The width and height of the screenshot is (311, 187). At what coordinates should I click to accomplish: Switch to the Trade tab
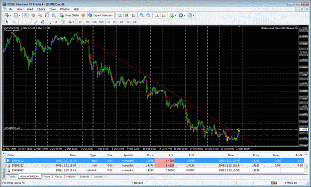(12, 177)
